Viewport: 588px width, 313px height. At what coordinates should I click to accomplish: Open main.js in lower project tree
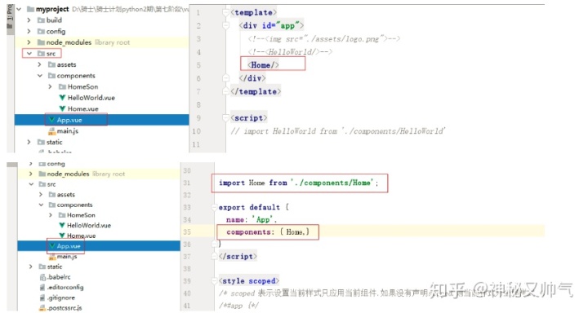(67, 257)
